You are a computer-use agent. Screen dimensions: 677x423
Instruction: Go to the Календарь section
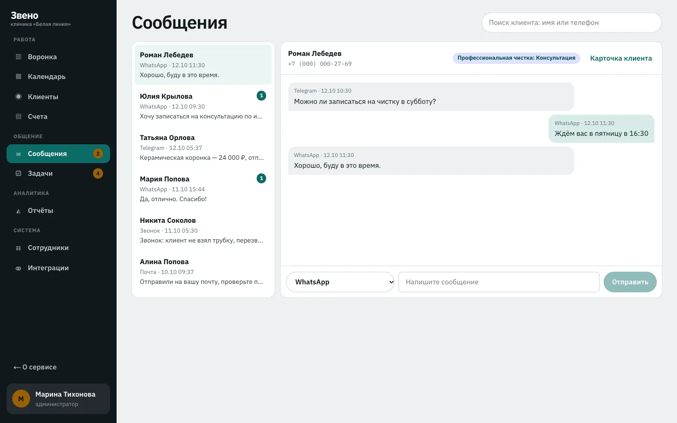[x=58, y=77]
